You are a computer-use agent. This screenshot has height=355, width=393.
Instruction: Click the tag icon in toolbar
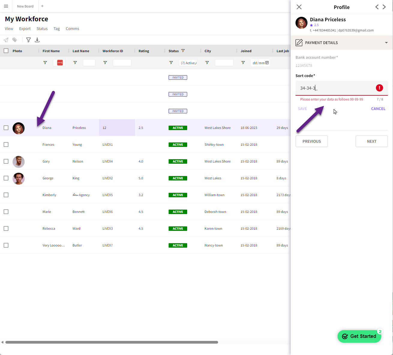click(15, 40)
